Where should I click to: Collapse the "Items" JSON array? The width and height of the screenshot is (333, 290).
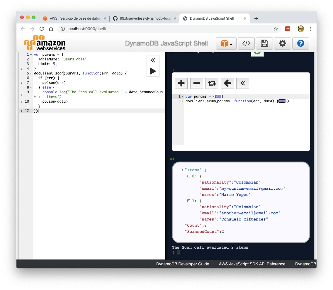point(181,170)
